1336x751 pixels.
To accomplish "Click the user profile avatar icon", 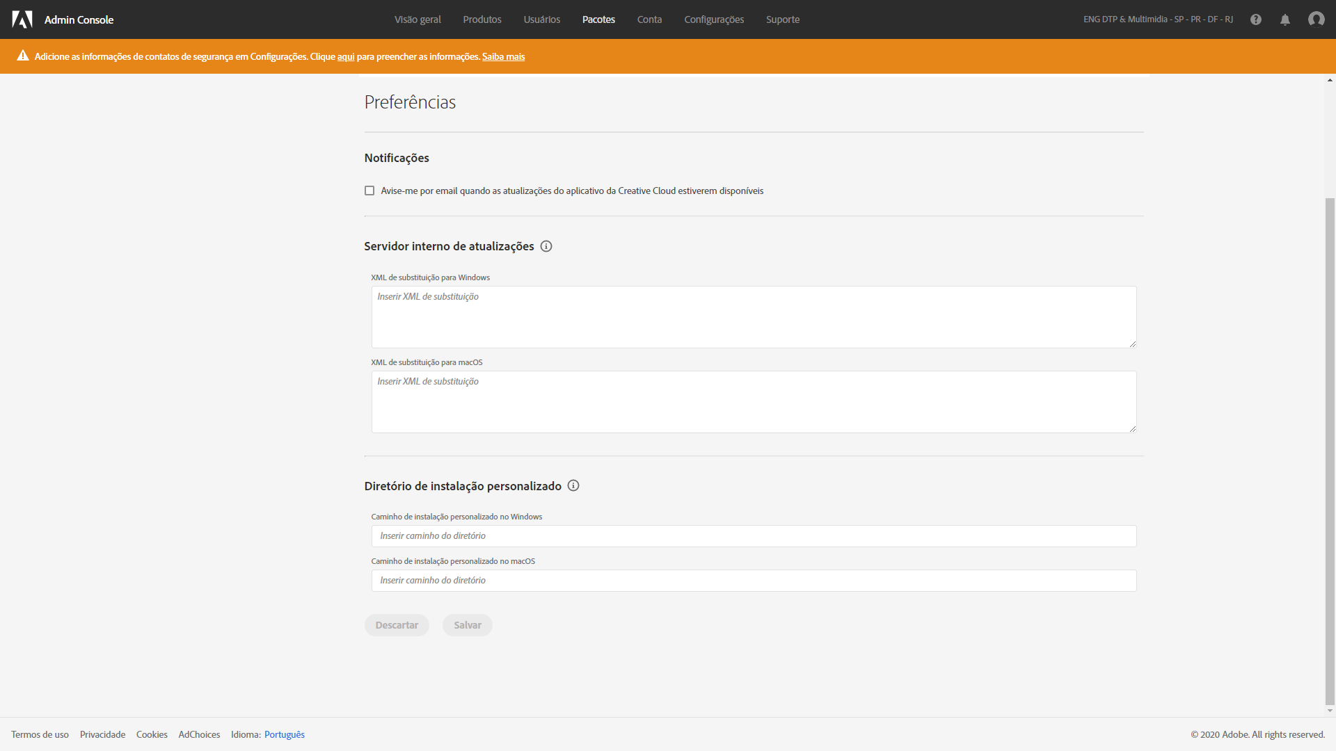I will (1316, 19).
